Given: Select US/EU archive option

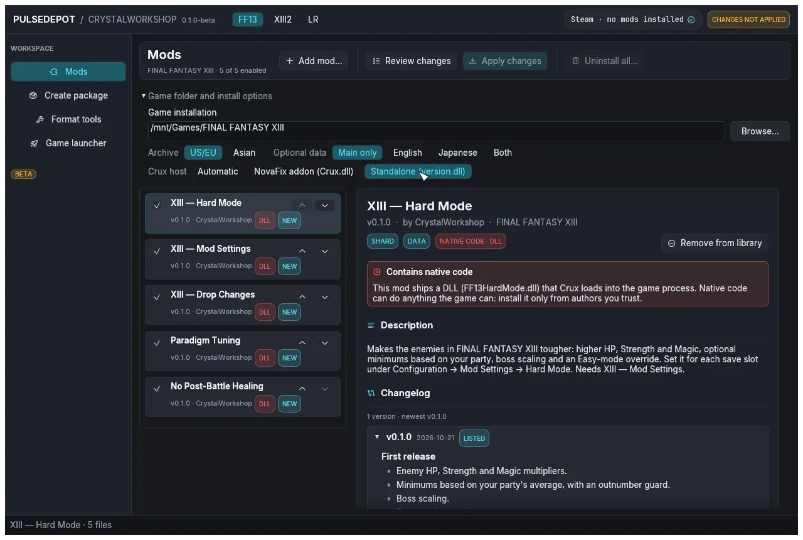Looking at the screenshot, I should tap(203, 153).
